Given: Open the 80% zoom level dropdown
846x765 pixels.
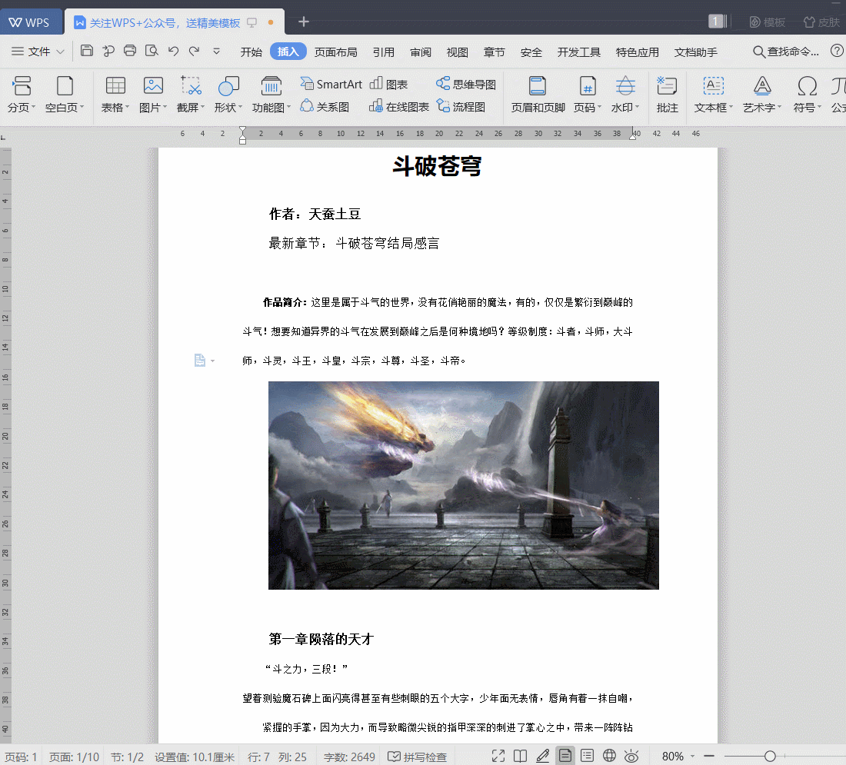Looking at the screenshot, I should [x=678, y=757].
